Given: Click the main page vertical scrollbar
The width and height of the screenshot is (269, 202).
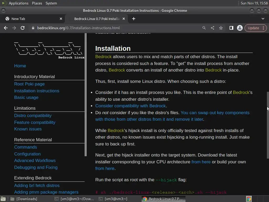Looking at the screenshot, I should pyautogui.click(x=268, y=125).
